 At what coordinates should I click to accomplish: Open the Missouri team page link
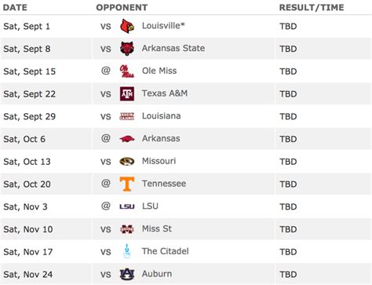pyautogui.click(x=159, y=161)
